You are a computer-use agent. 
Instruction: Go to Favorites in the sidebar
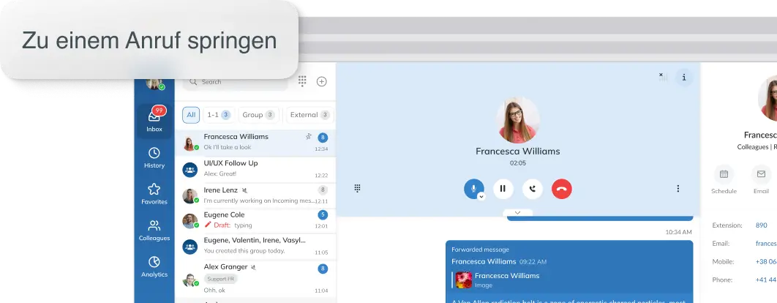pyautogui.click(x=154, y=194)
